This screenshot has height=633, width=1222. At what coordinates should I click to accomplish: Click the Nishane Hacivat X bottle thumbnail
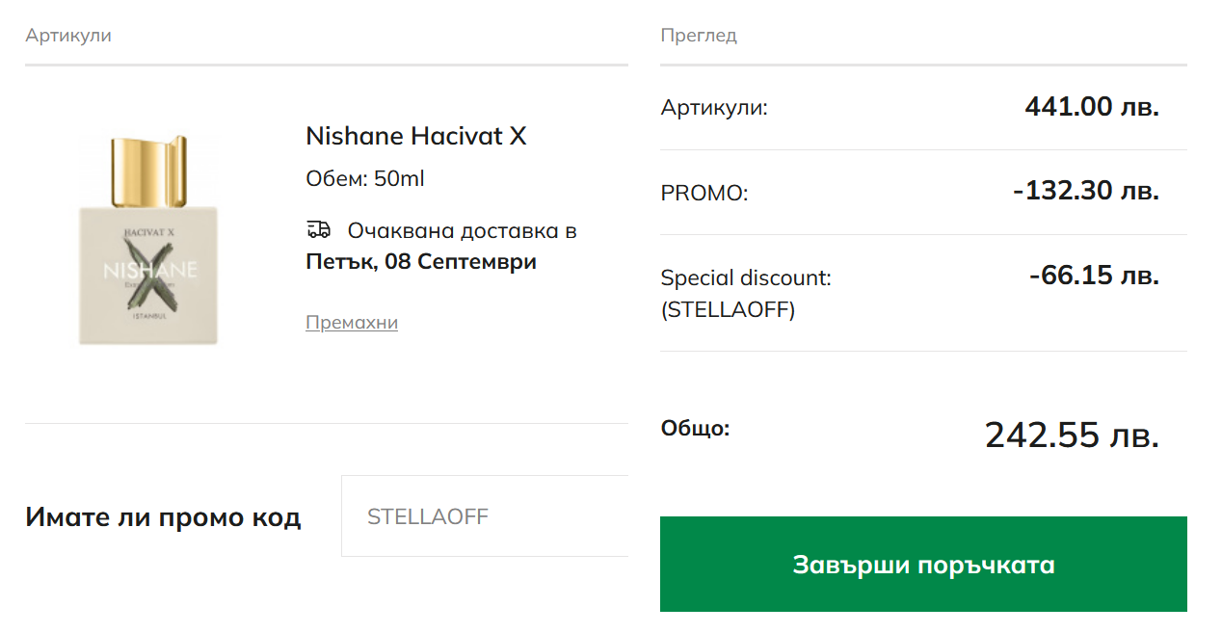click(x=148, y=240)
